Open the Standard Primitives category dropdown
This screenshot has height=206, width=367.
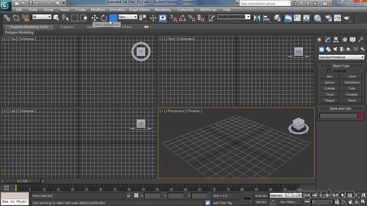coord(341,57)
